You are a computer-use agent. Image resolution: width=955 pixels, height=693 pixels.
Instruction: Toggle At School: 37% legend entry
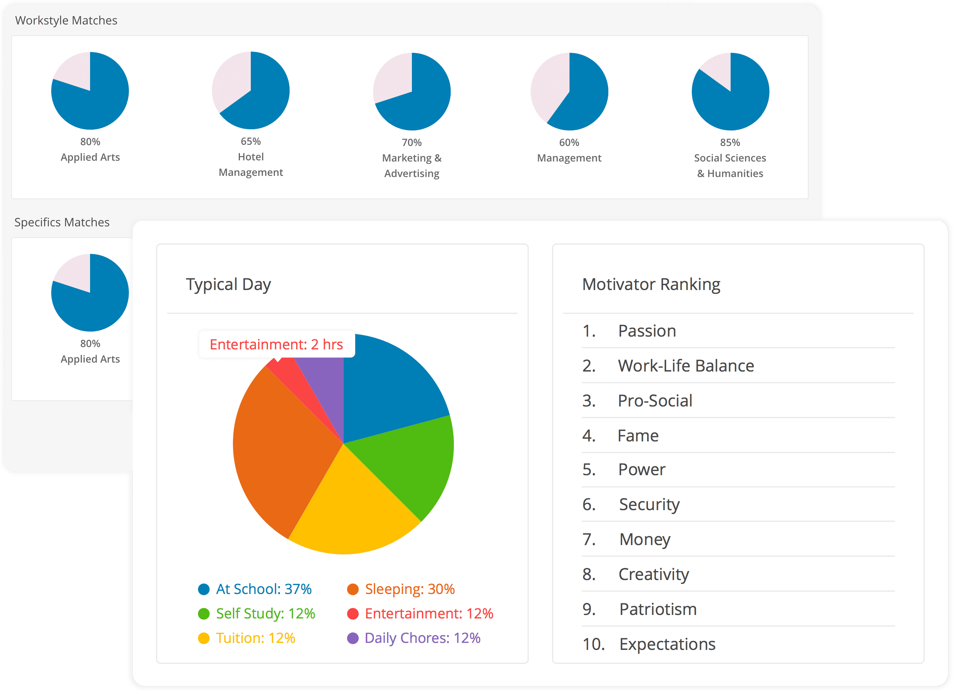pyautogui.click(x=263, y=589)
